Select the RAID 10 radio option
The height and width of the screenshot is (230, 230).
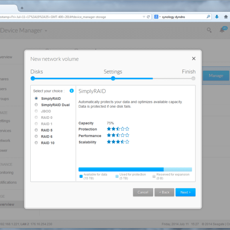pos(36,143)
